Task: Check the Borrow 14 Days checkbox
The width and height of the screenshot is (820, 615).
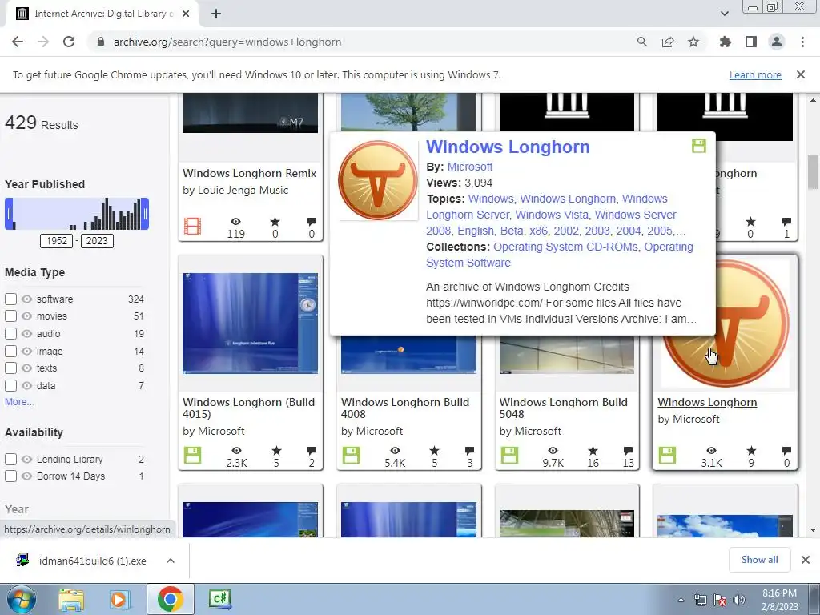Action: (x=10, y=476)
